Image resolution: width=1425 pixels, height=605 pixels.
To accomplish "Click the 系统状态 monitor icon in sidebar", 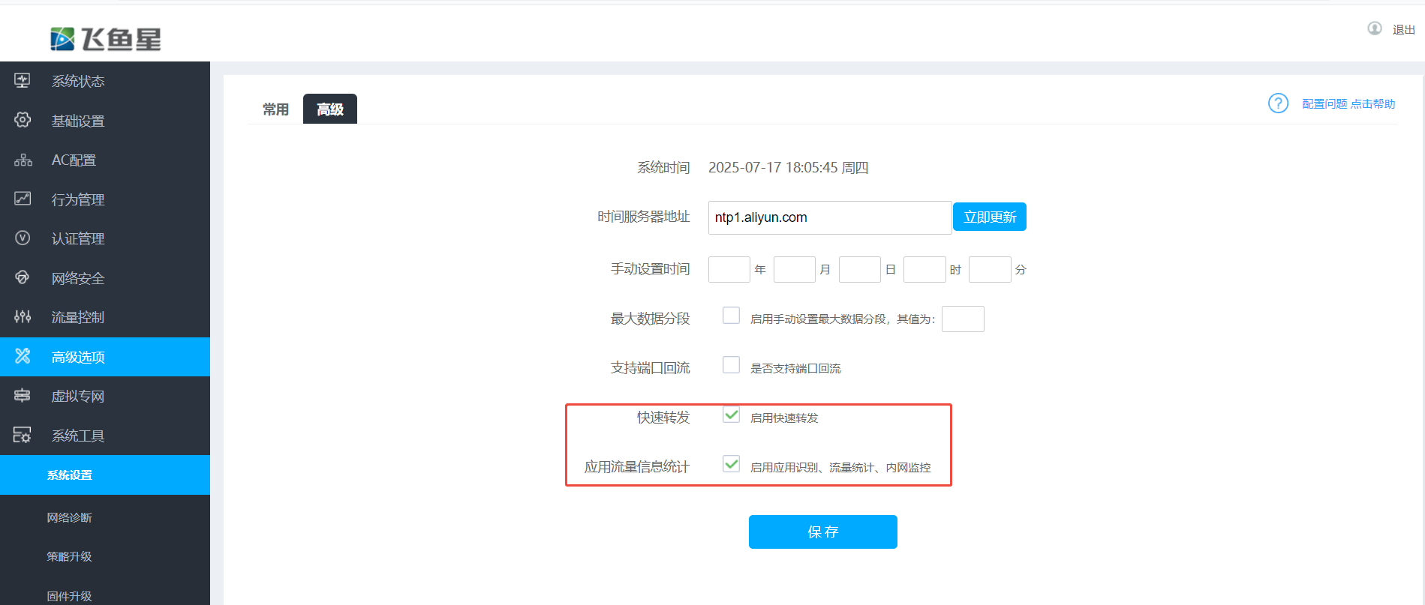I will tap(23, 80).
